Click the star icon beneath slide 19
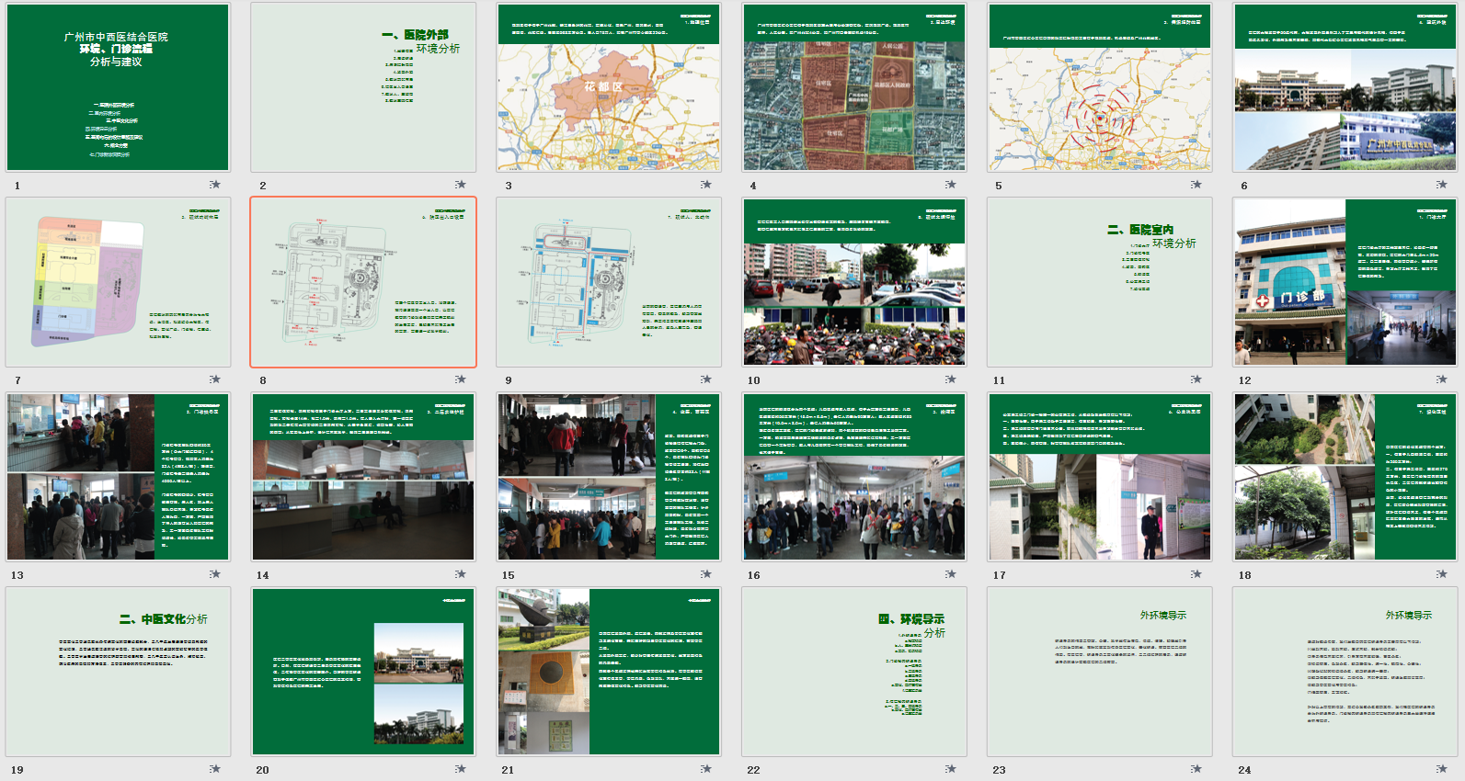This screenshot has height=781, width=1465. tap(215, 769)
